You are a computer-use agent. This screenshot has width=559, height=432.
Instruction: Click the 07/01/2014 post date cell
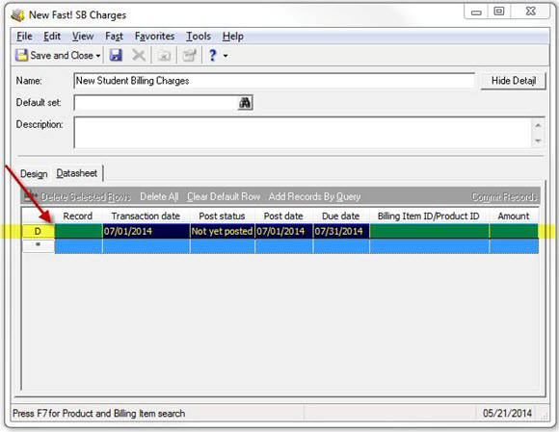pyautogui.click(x=283, y=231)
